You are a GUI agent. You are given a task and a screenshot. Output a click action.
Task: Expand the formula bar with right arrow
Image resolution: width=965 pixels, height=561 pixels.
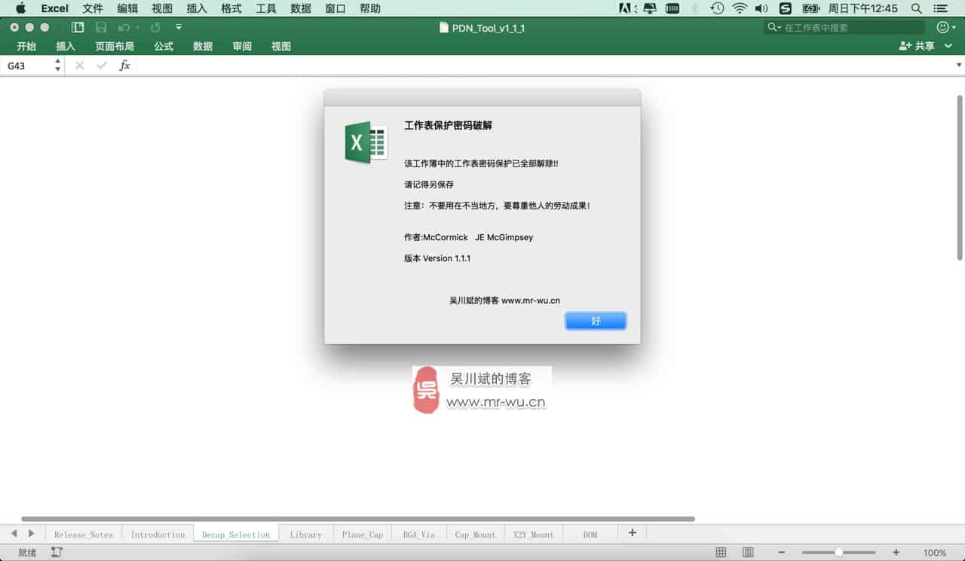point(959,66)
